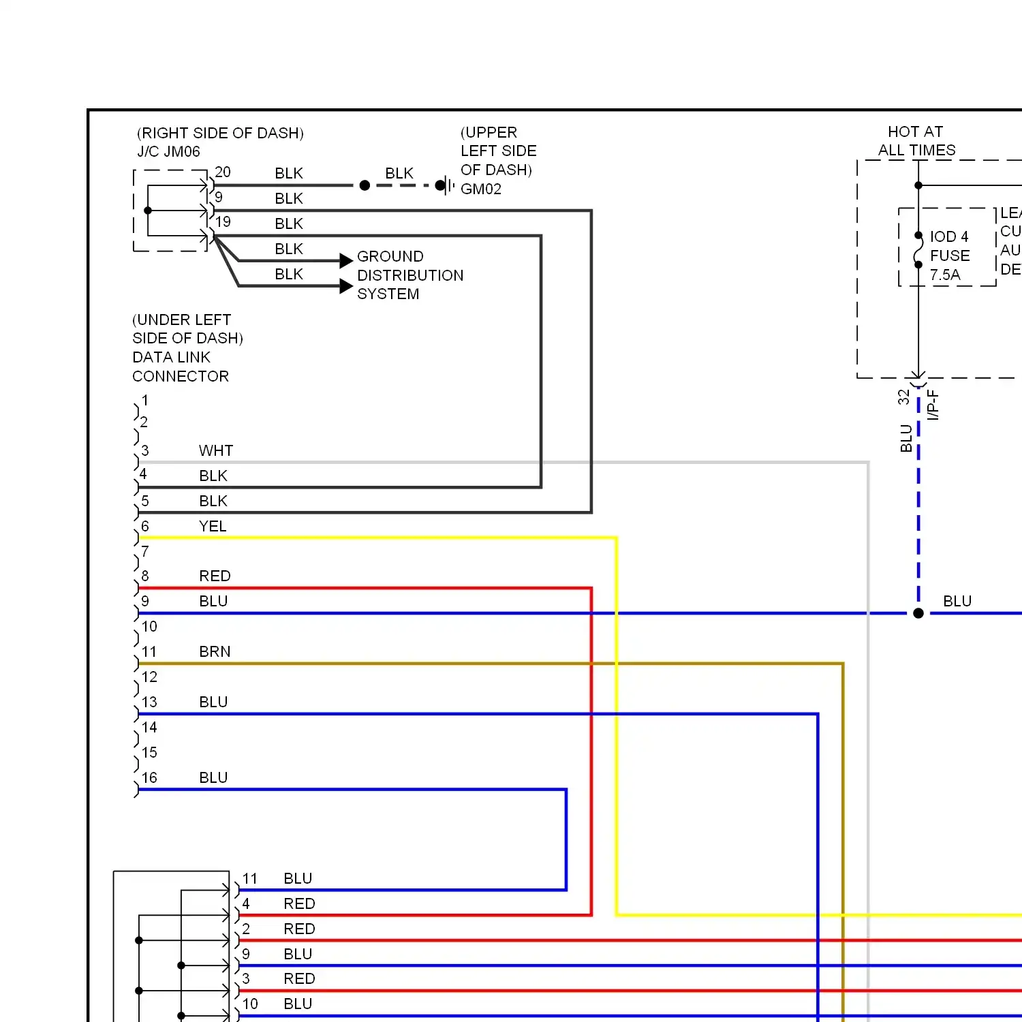Select pin number "32" at the I/P-F connector
Viewport: 1022px width, 1022px height.
point(903,397)
